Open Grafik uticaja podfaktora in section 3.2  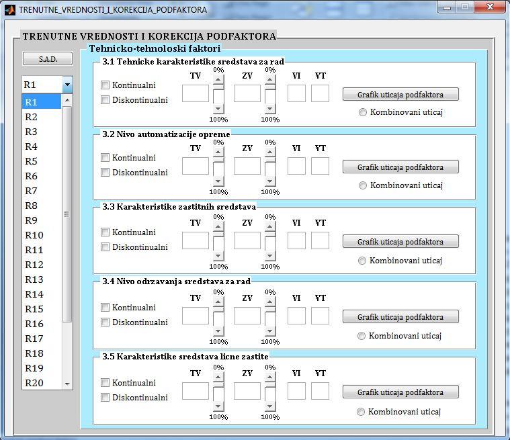tap(400, 167)
